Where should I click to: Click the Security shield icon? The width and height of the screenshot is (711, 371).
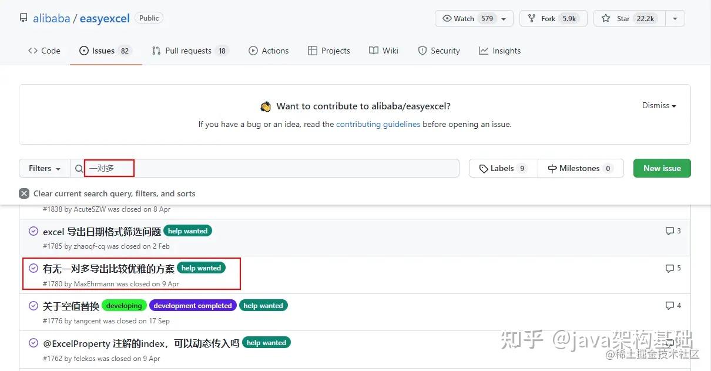tap(422, 51)
